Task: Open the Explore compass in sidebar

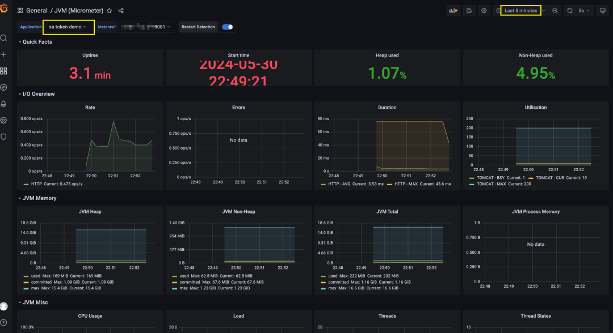Action: (4, 87)
